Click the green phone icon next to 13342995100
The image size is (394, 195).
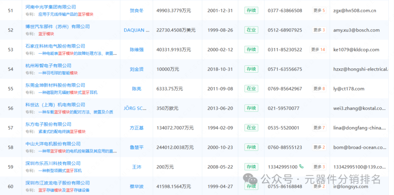coord(302,167)
